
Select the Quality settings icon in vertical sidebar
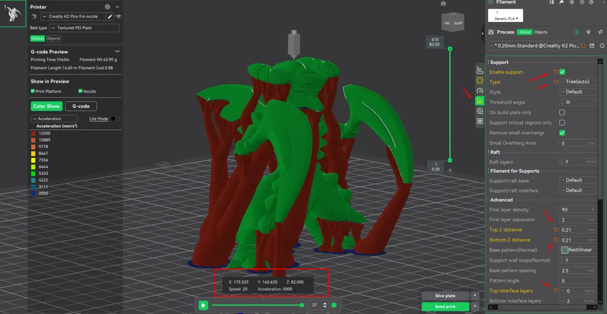(480, 70)
